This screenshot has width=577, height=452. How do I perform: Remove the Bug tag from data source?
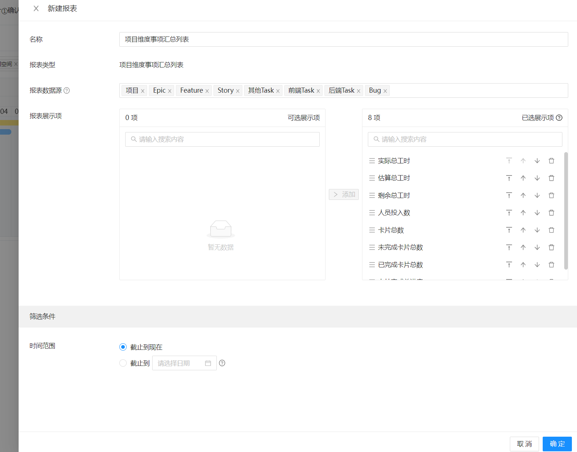coord(385,91)
